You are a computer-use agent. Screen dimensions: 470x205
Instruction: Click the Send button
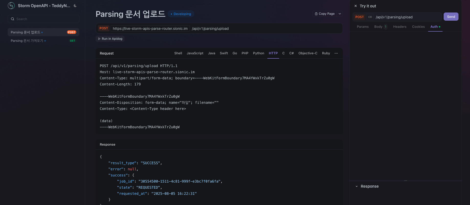451,17
